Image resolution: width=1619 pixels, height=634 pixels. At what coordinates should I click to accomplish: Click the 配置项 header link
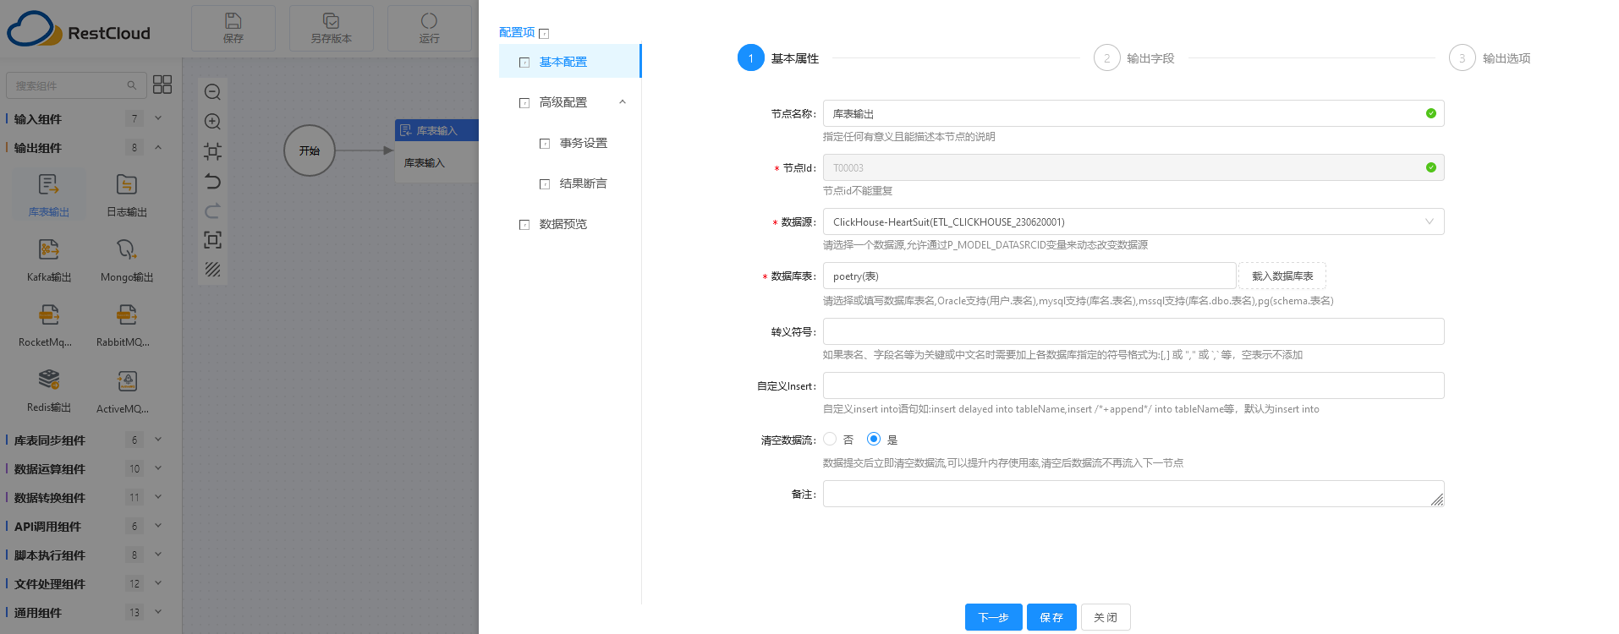[517, 32]
